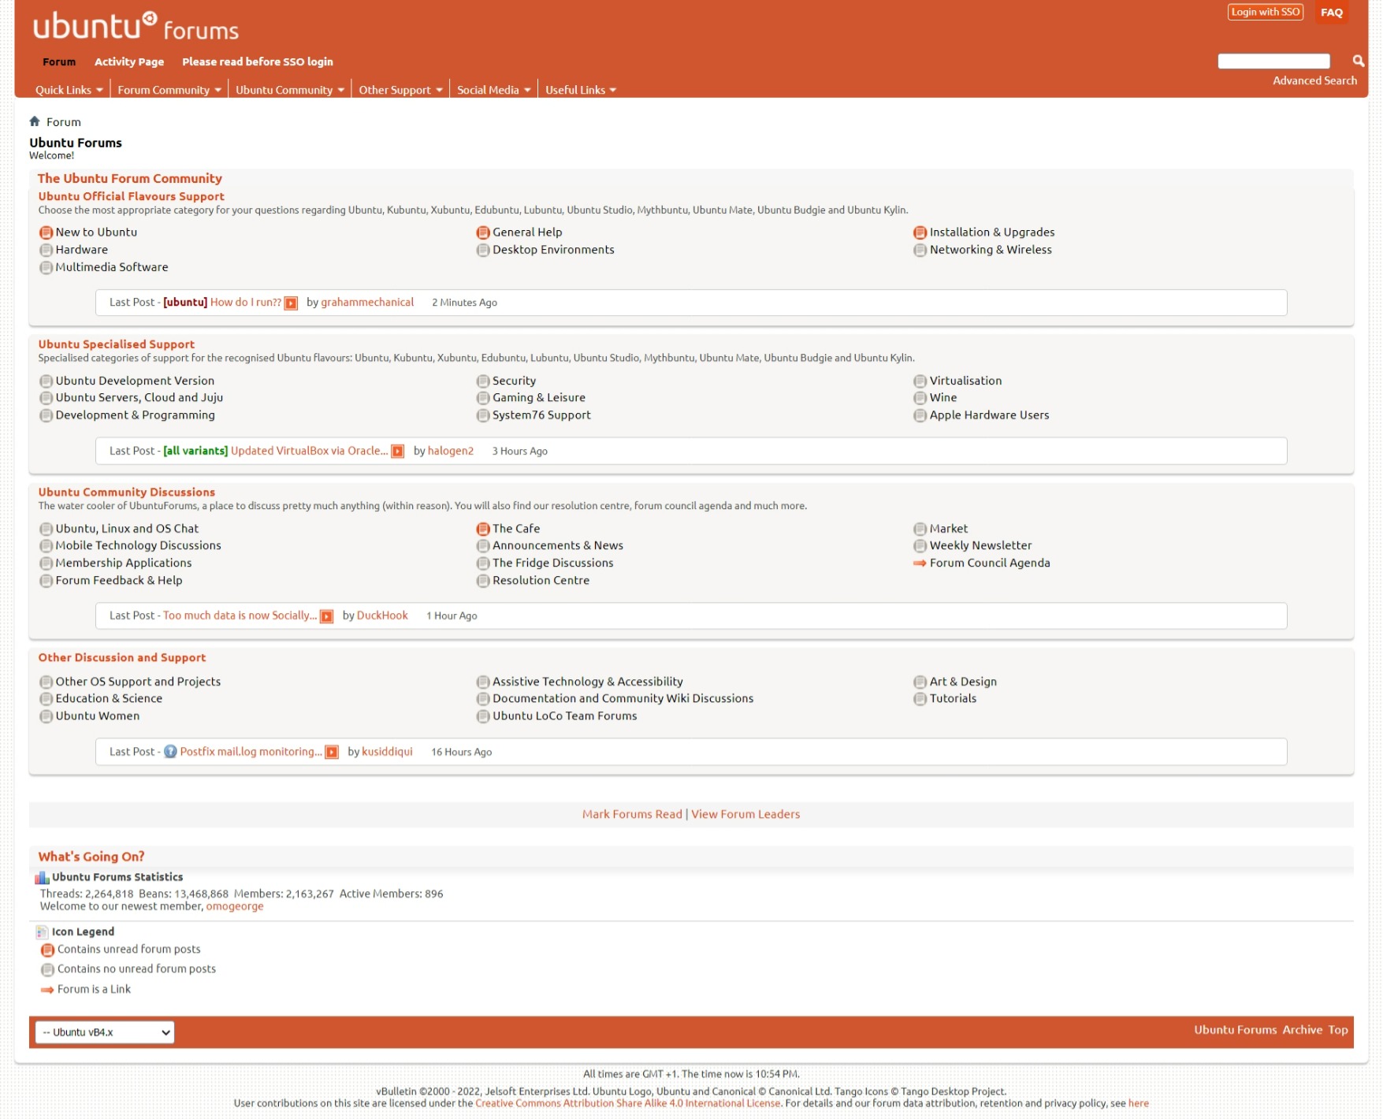Switch to the Activity Page tab

coord(129,61)
